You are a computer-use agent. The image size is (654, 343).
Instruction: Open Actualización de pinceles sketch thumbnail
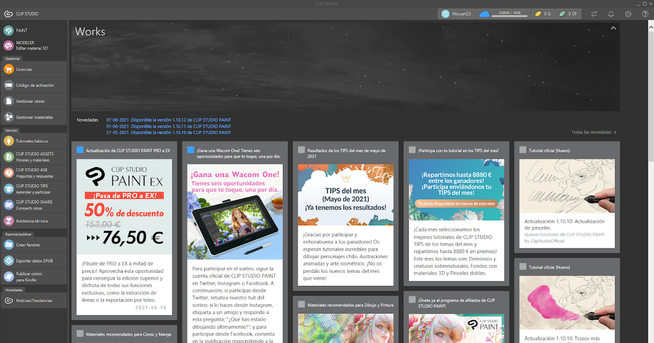tap(567, 186)
